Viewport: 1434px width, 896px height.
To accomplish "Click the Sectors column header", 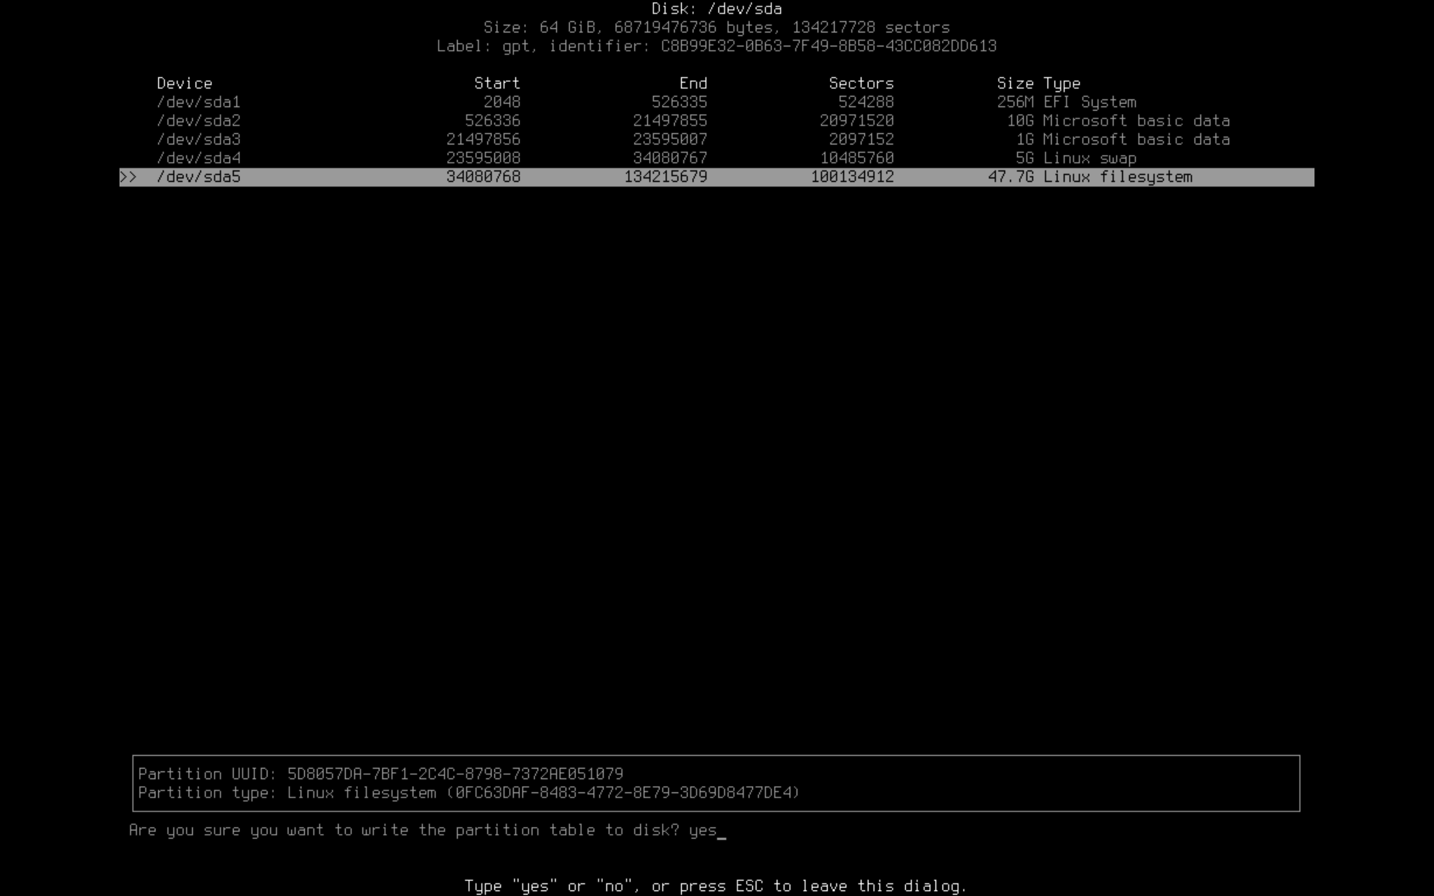I will coord(861,84).
